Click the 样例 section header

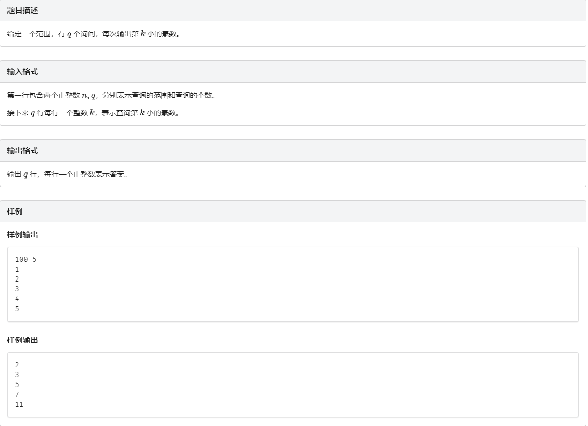coord(16,211)
